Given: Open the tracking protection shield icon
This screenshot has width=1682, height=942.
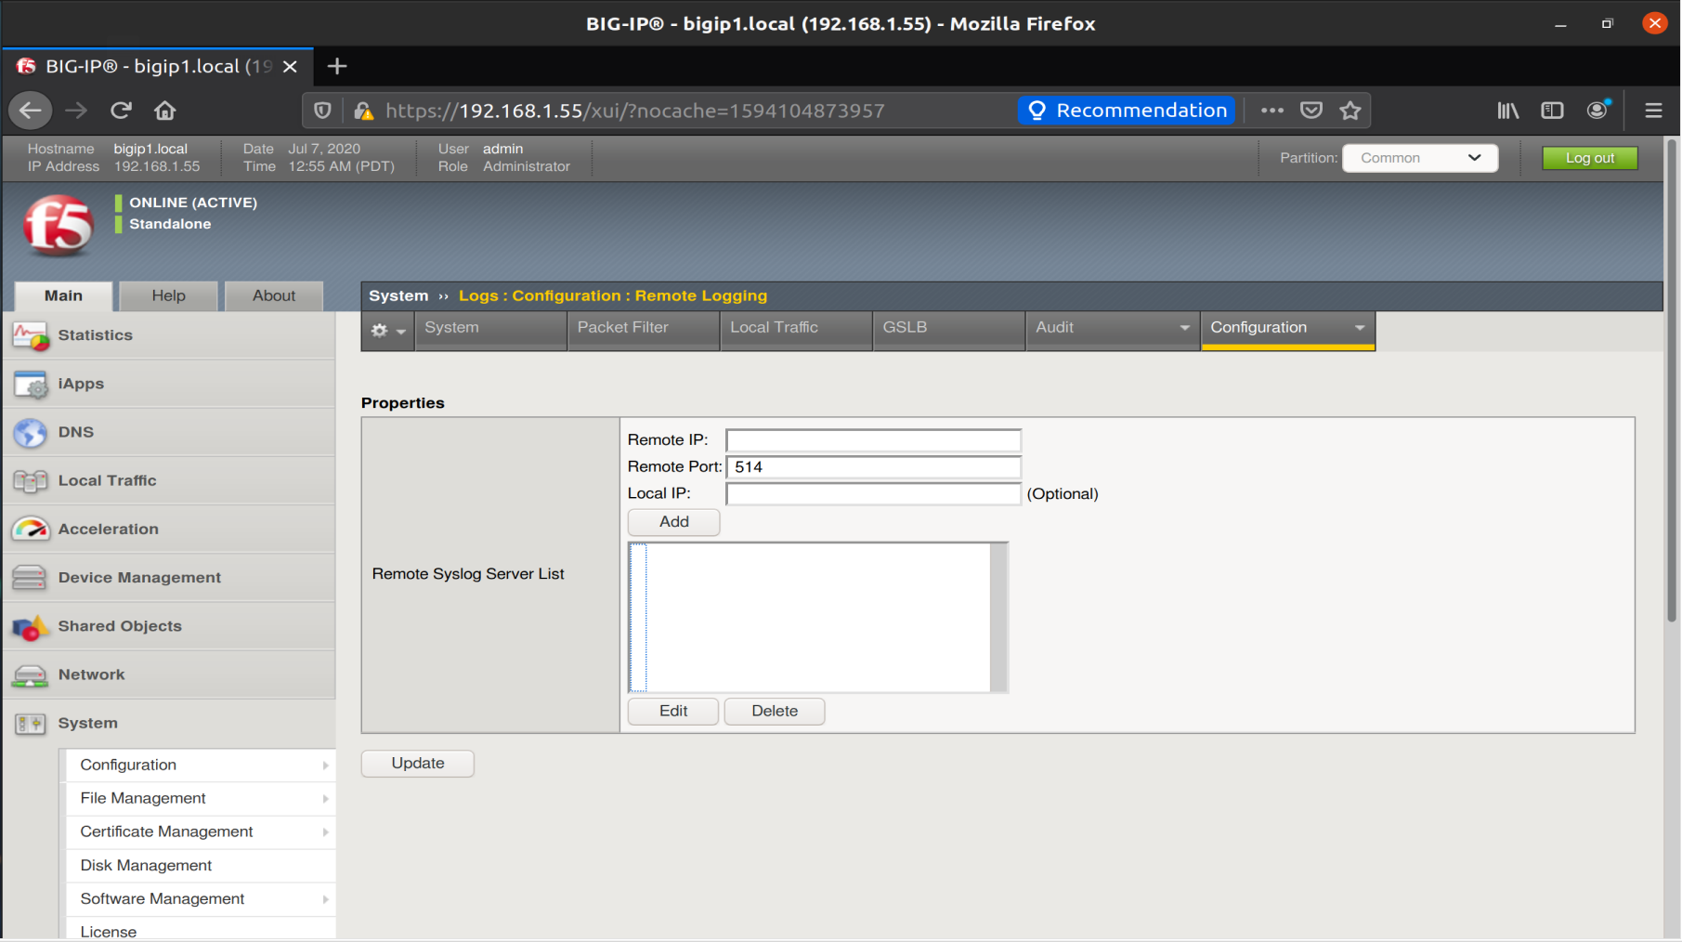Looking at the screenshot, I should click(322, 111).
